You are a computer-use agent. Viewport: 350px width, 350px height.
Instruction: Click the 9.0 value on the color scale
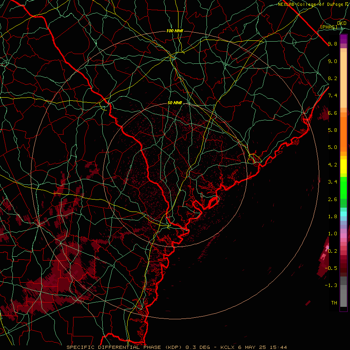coord(332,61)
